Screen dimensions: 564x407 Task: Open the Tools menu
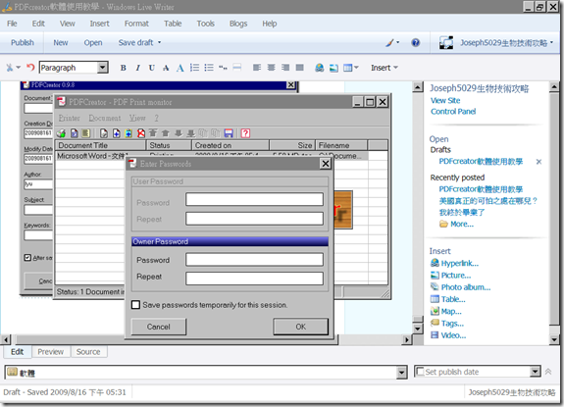205,24
